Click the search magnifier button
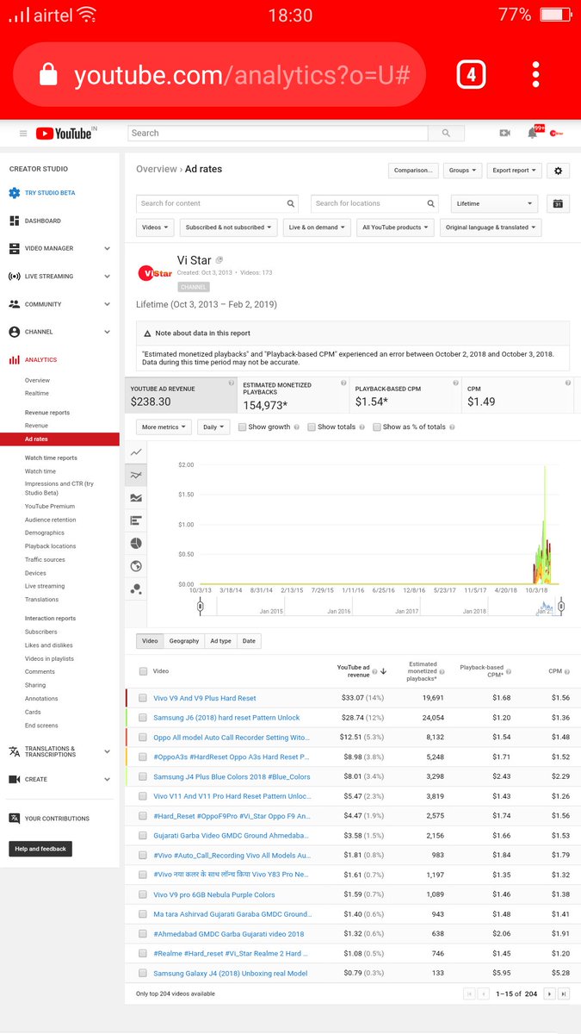This screenshot has width=581, height=1034. 445,134
